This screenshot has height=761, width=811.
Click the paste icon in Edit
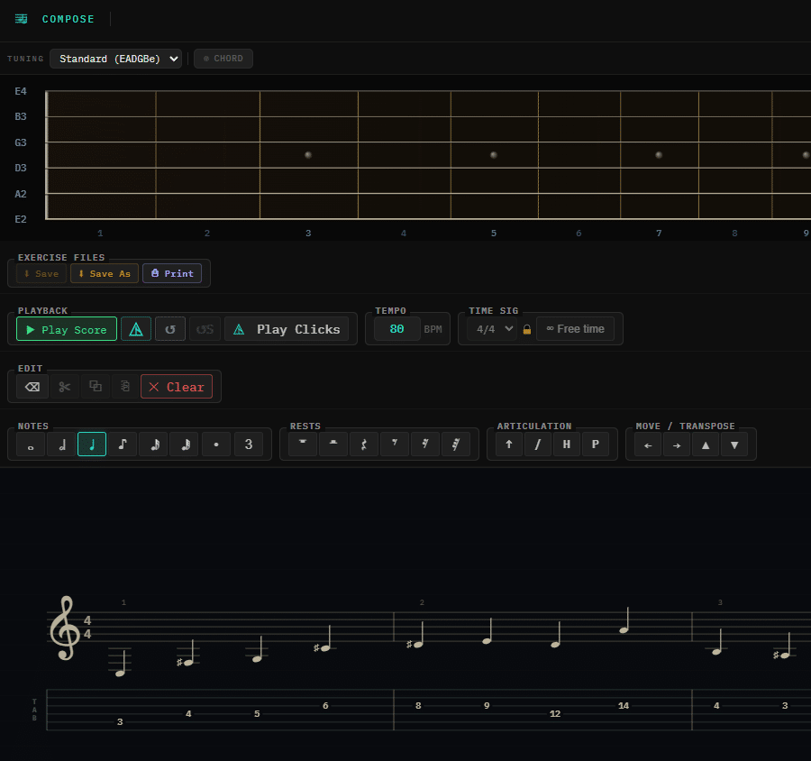tap(125, 387)
